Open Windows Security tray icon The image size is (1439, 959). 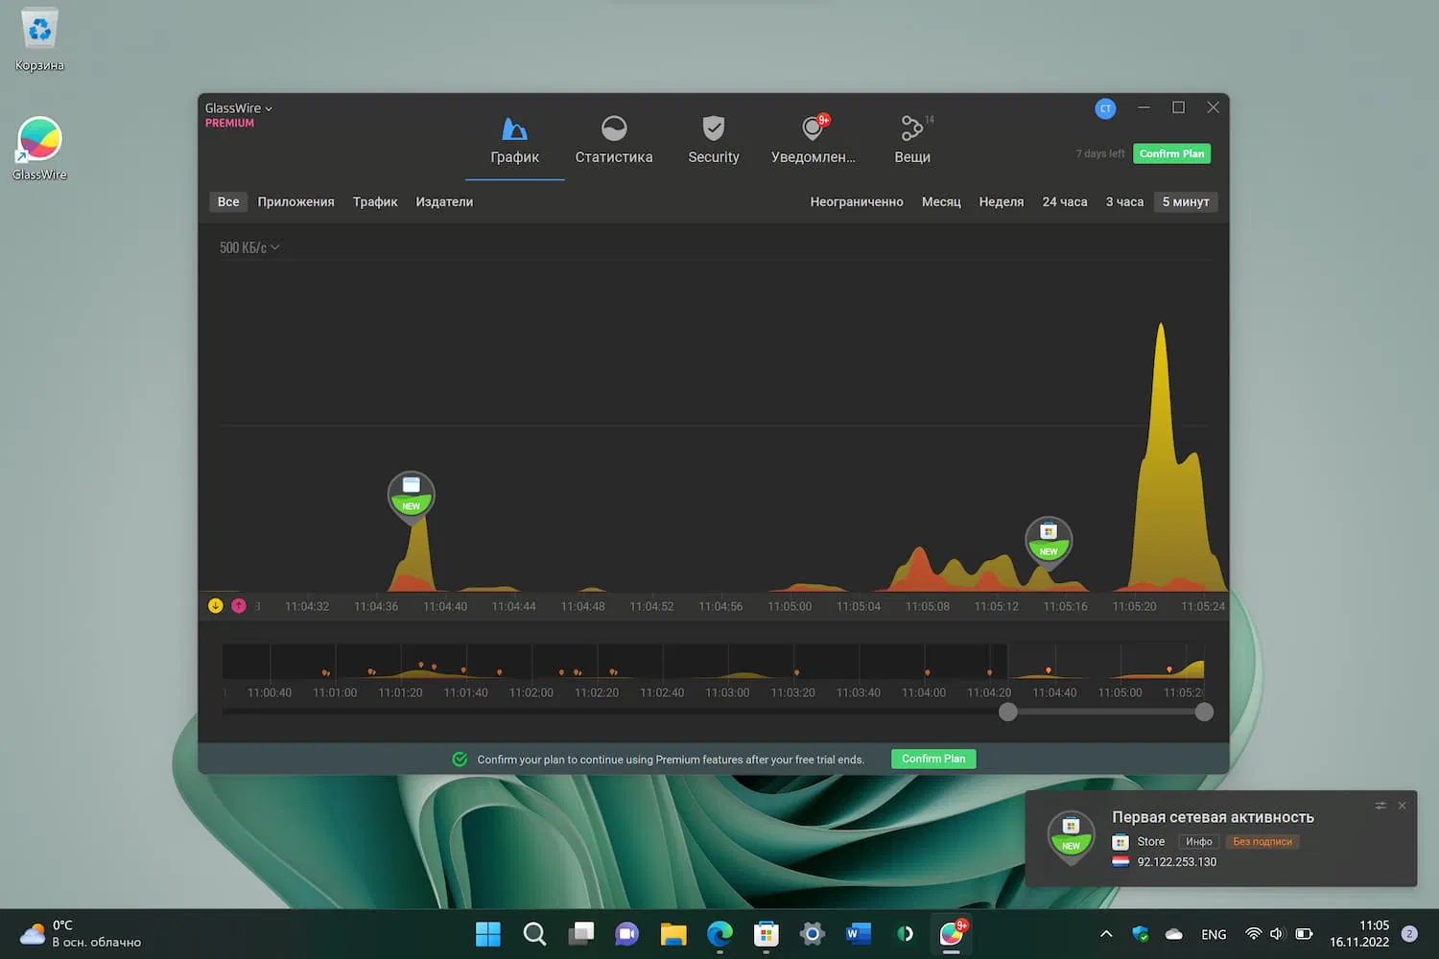coord(1141,934)
